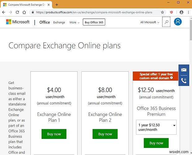192x155 pixels.
Task: Bookmark this page with star icon
Action: 163,12
